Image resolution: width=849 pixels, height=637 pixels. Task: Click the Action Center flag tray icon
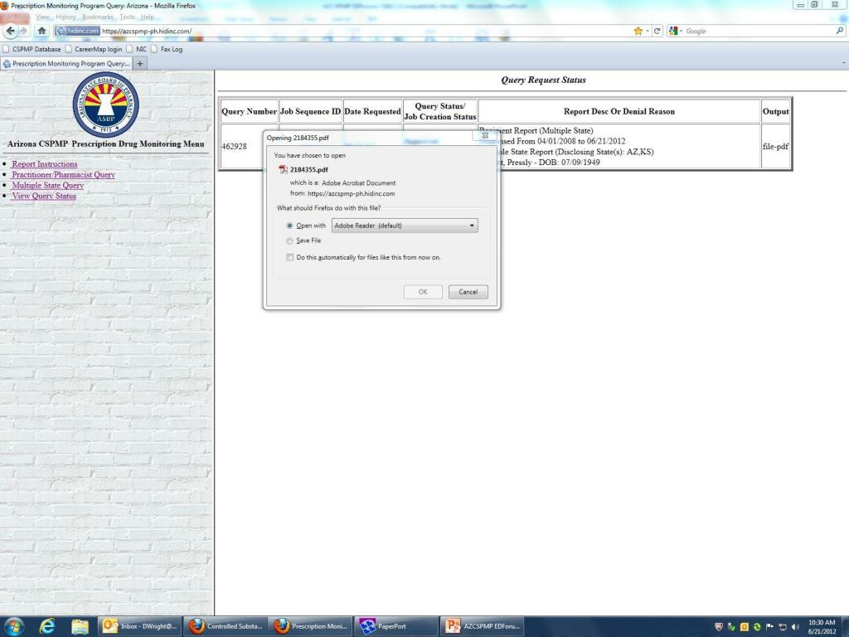(769, 627)
